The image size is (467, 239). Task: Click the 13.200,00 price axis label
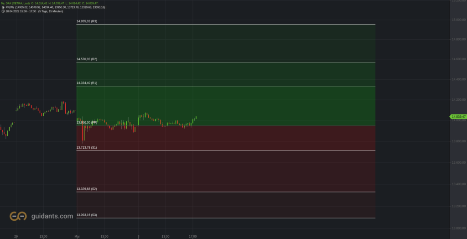(x=459, y=206)
